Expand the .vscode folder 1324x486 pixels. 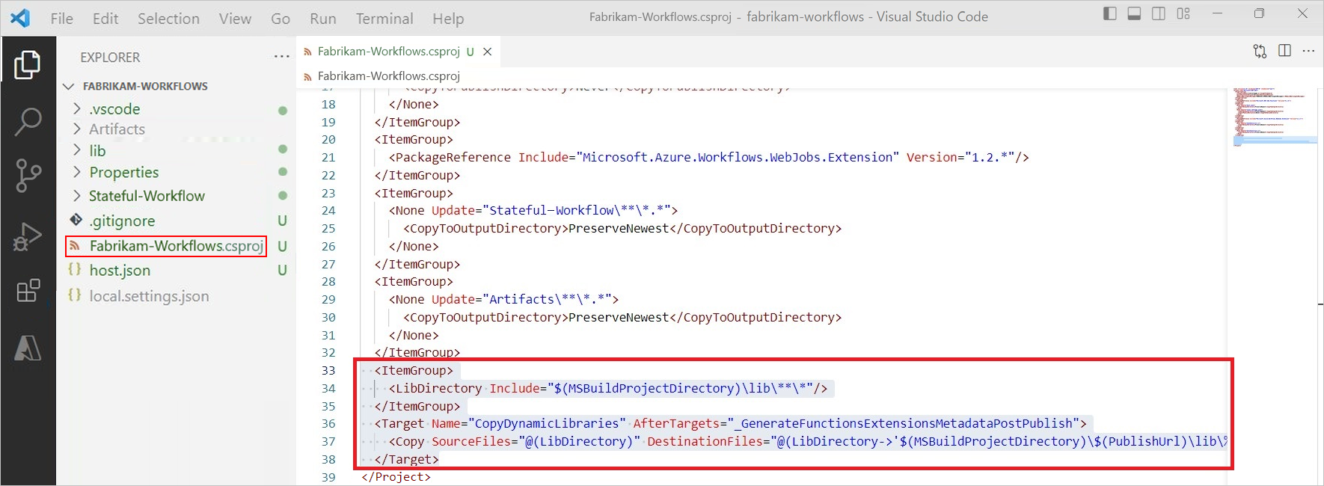point(114,109)
